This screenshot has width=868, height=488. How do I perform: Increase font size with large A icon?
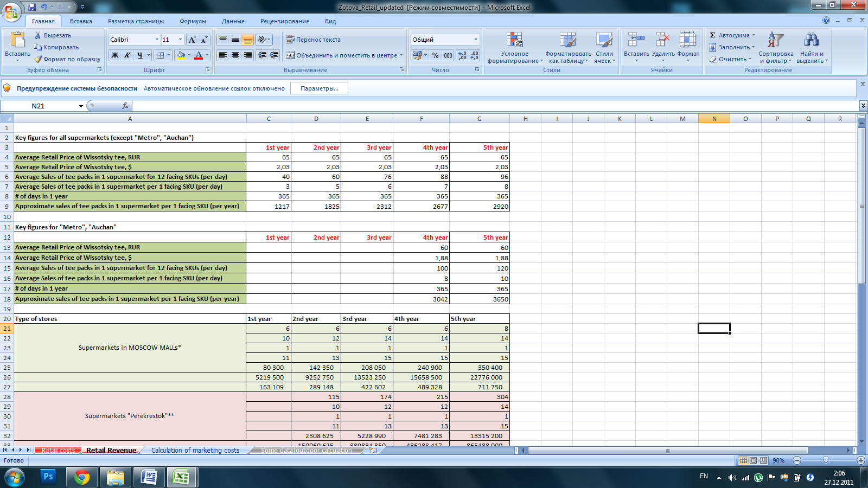pos(192,40)
